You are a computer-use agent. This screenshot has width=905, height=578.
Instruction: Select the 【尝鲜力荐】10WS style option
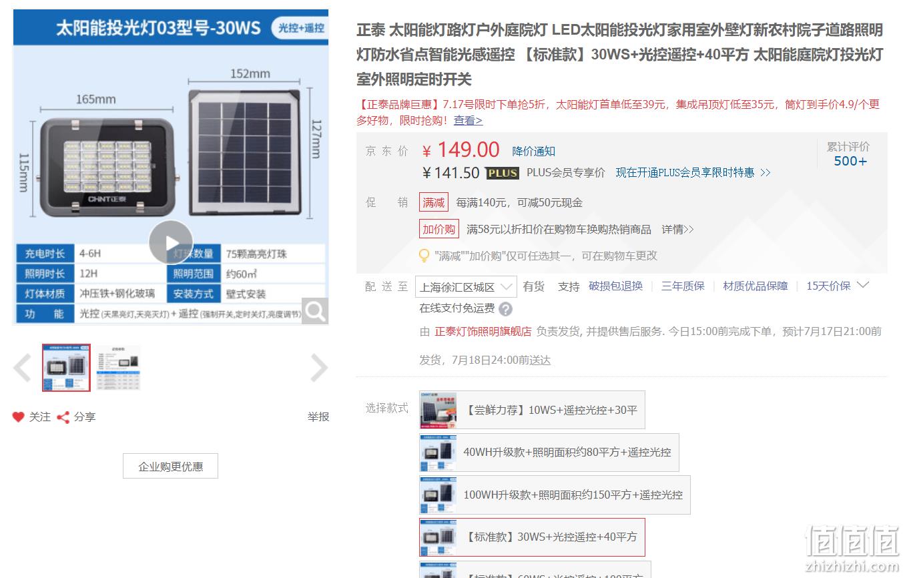click(532, 410)
